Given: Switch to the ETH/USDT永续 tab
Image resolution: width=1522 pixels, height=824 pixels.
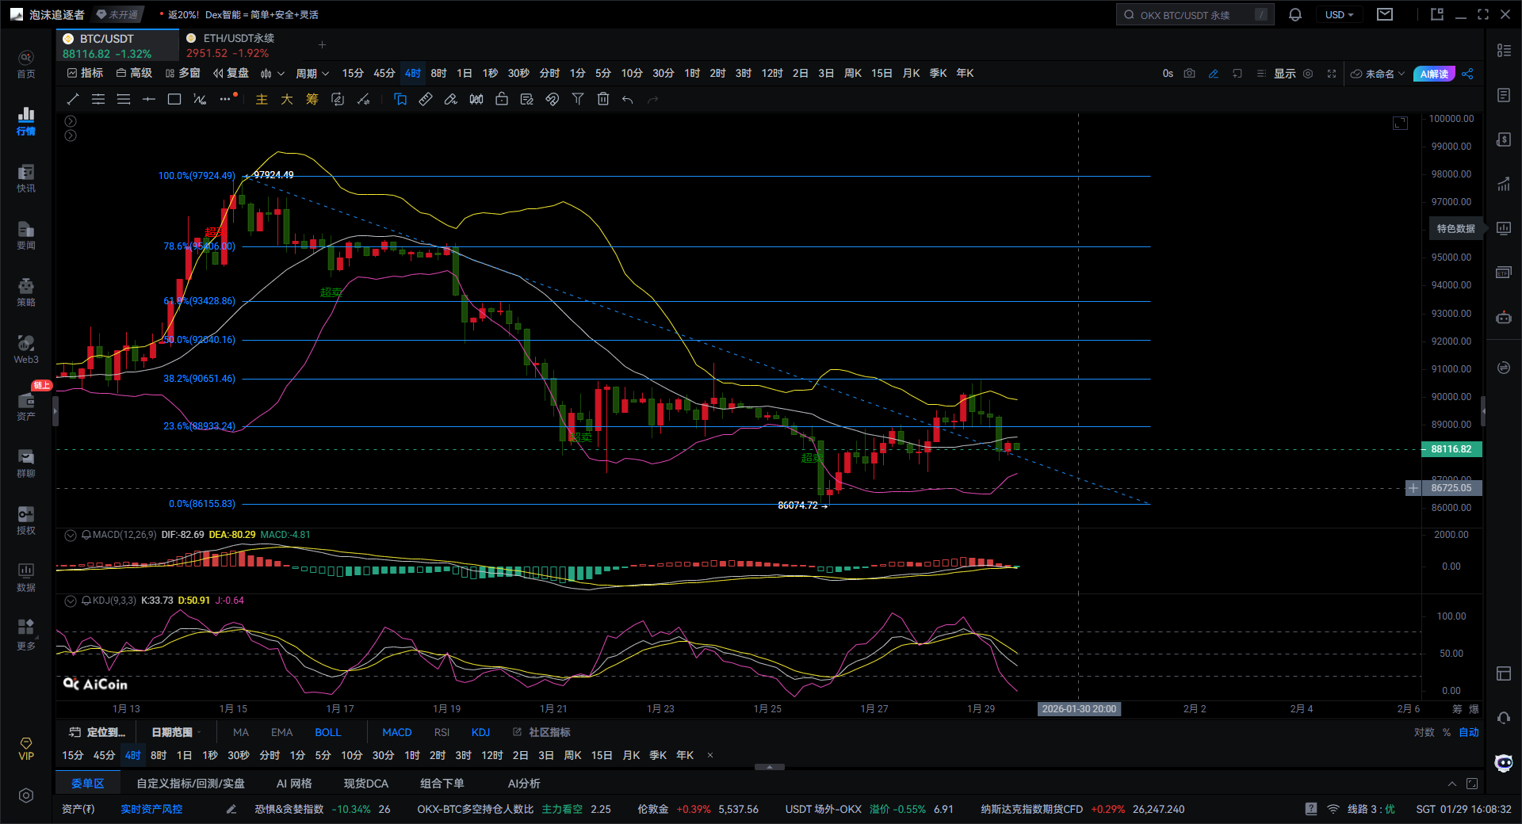Looking at the screenshot, I should [x=238, y=38].
